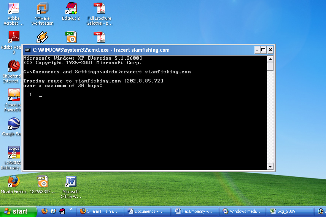Click the Firefox quick launch icon
326x217 pixels.
(x=44, y=211)
